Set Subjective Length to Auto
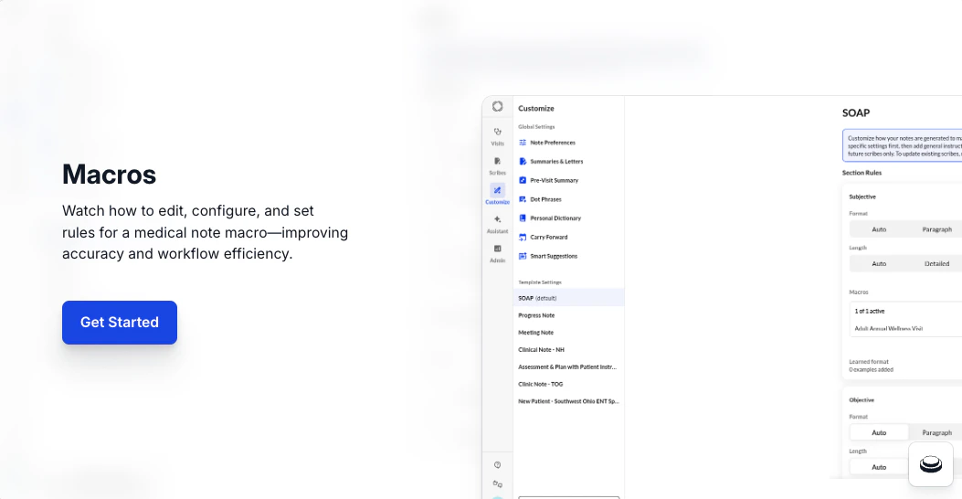 [x=879, y=263]
